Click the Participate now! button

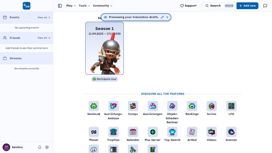pos(104,79)
